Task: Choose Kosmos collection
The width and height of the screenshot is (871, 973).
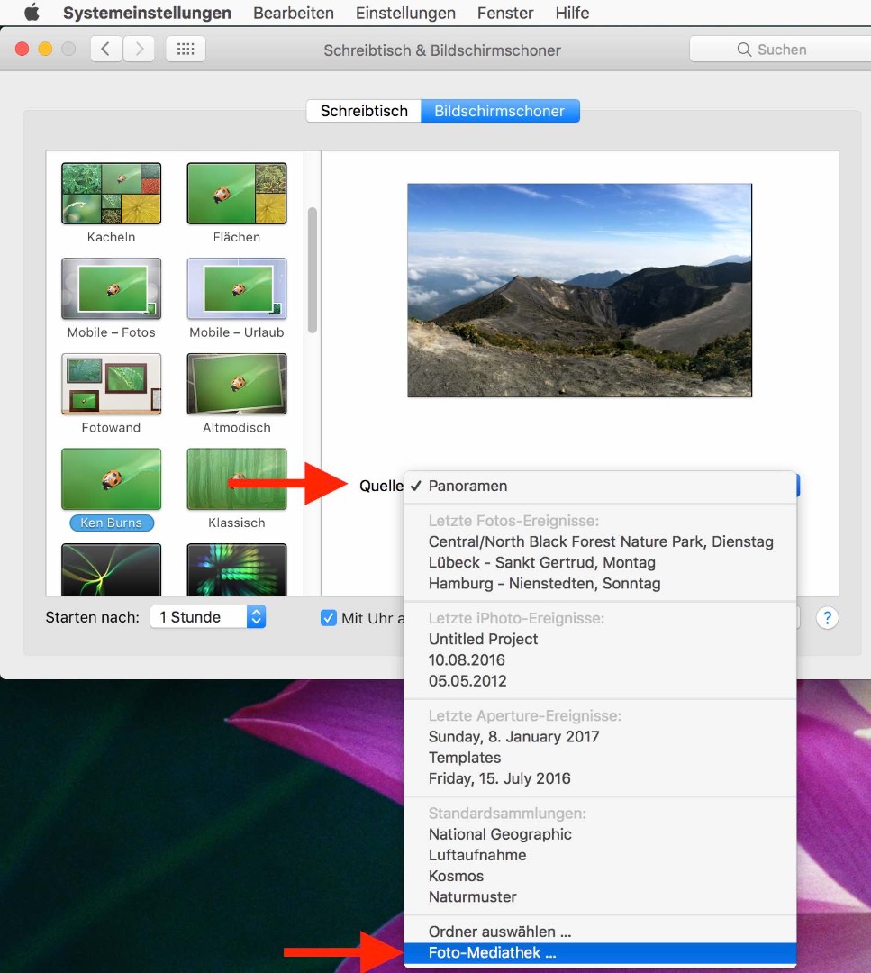Action: click(600, 877)
